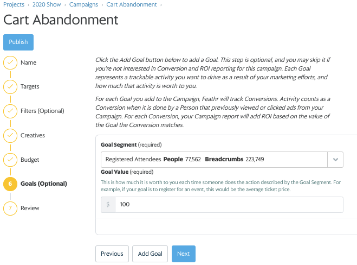Go back with the Previous button
Viewport: 357px width, 265px height.
coord(112,254)
